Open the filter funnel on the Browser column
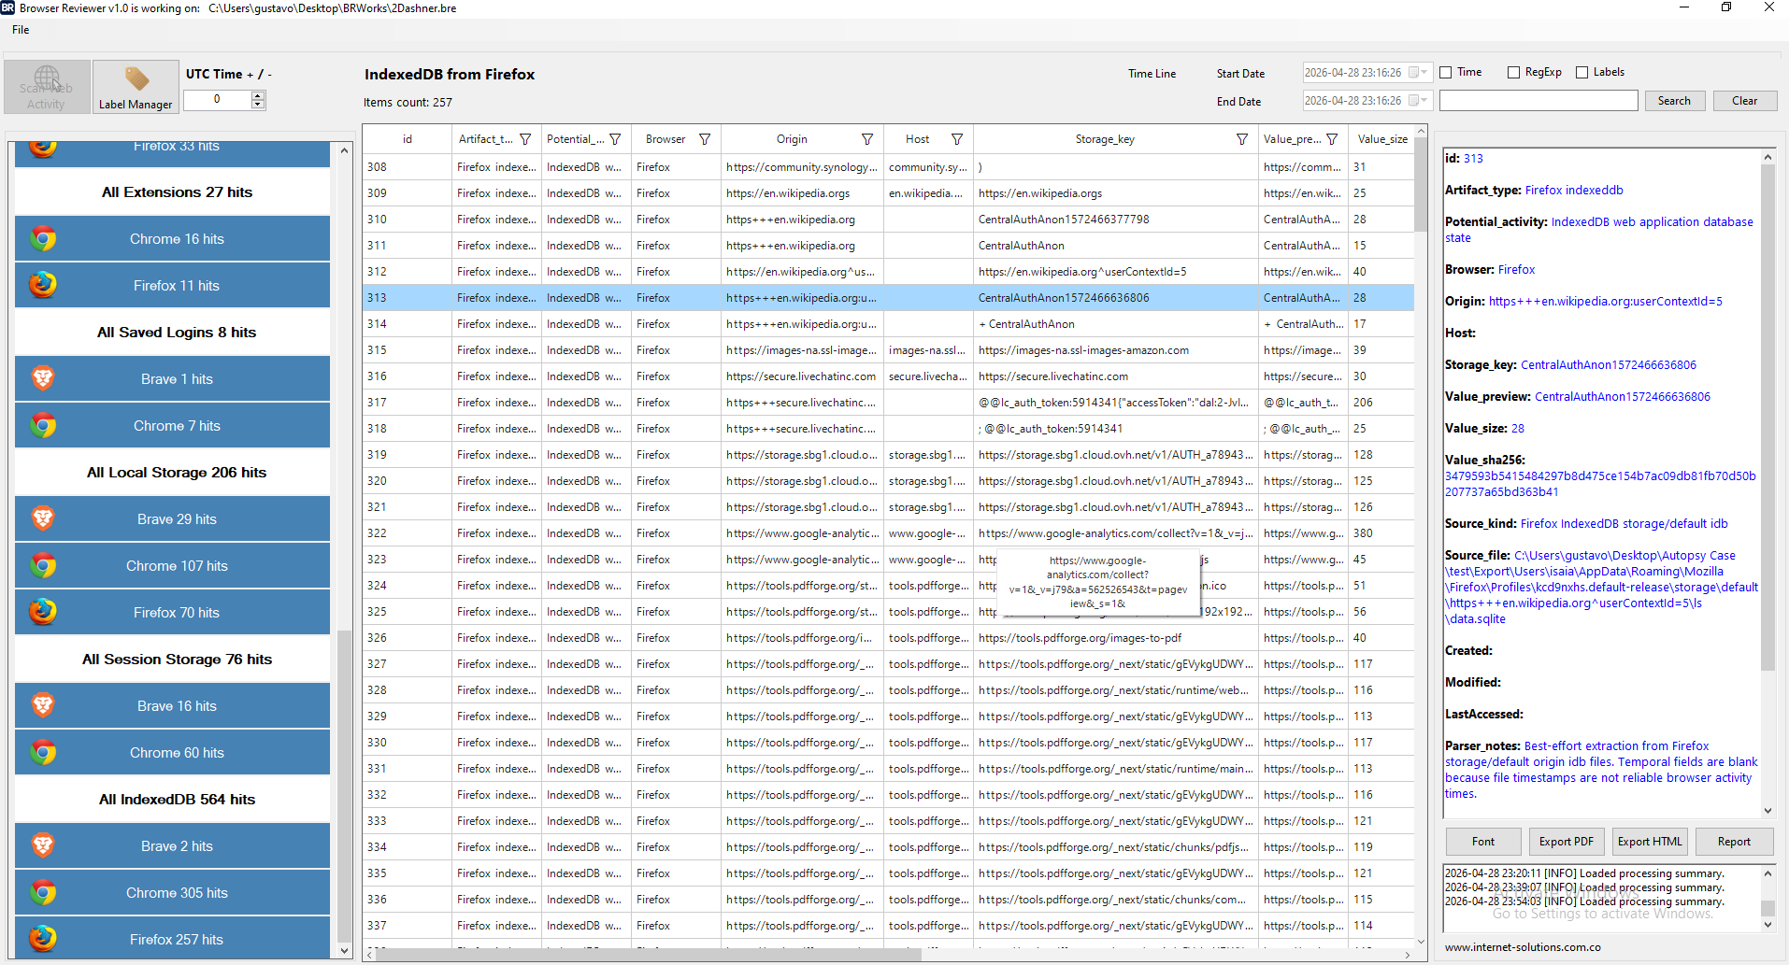The width and height of the screenshot is (1789, 965). point(705,139)
